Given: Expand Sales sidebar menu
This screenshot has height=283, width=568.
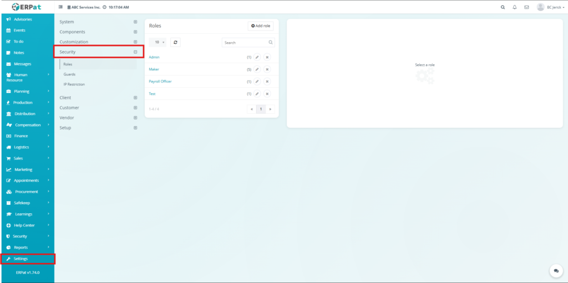Looking at the screenshot, I should coord(27,158).
